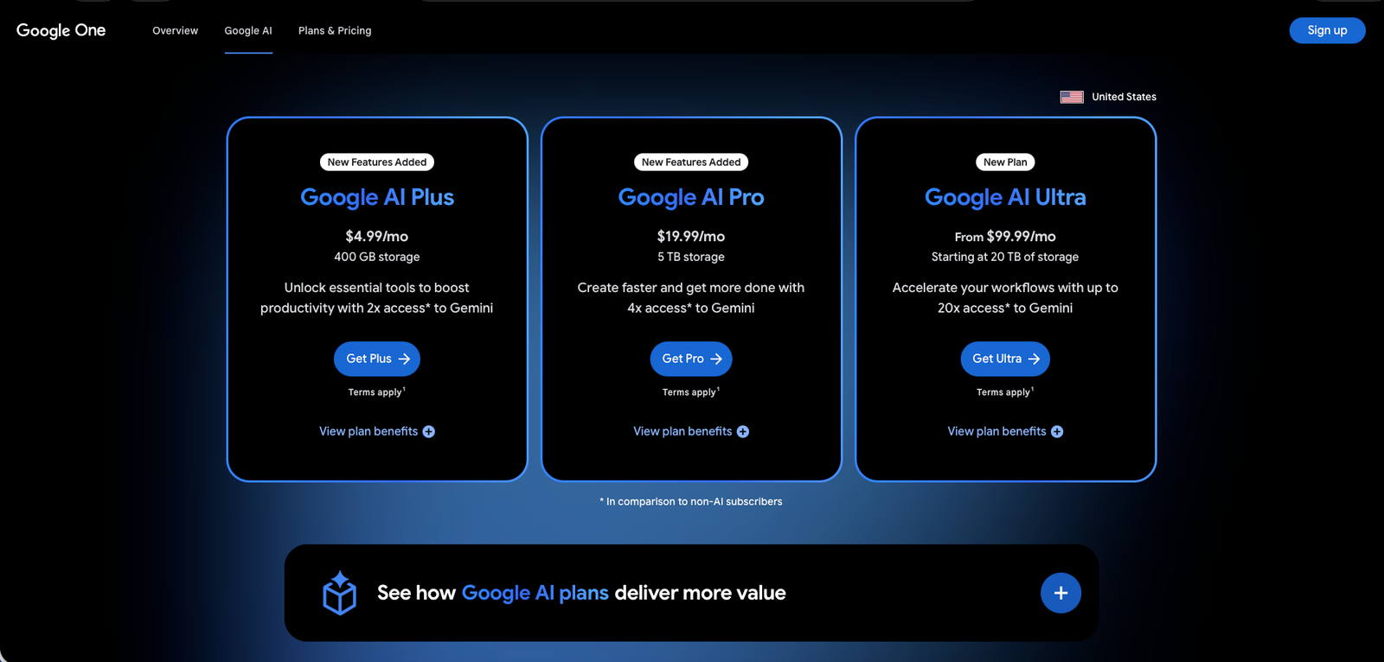Click the 400 GB storage text
Image resolution: width=1384 pixels, height=662 pixels.
coord(377,257)
